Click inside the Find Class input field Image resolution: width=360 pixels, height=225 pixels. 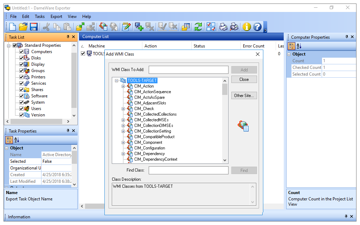pos(188,170)
